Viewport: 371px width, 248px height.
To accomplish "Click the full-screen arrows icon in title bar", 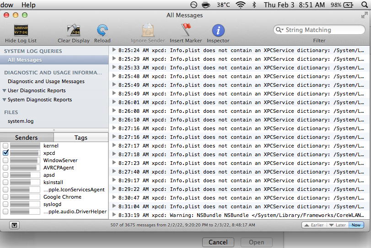I will [x=365, y=16].
